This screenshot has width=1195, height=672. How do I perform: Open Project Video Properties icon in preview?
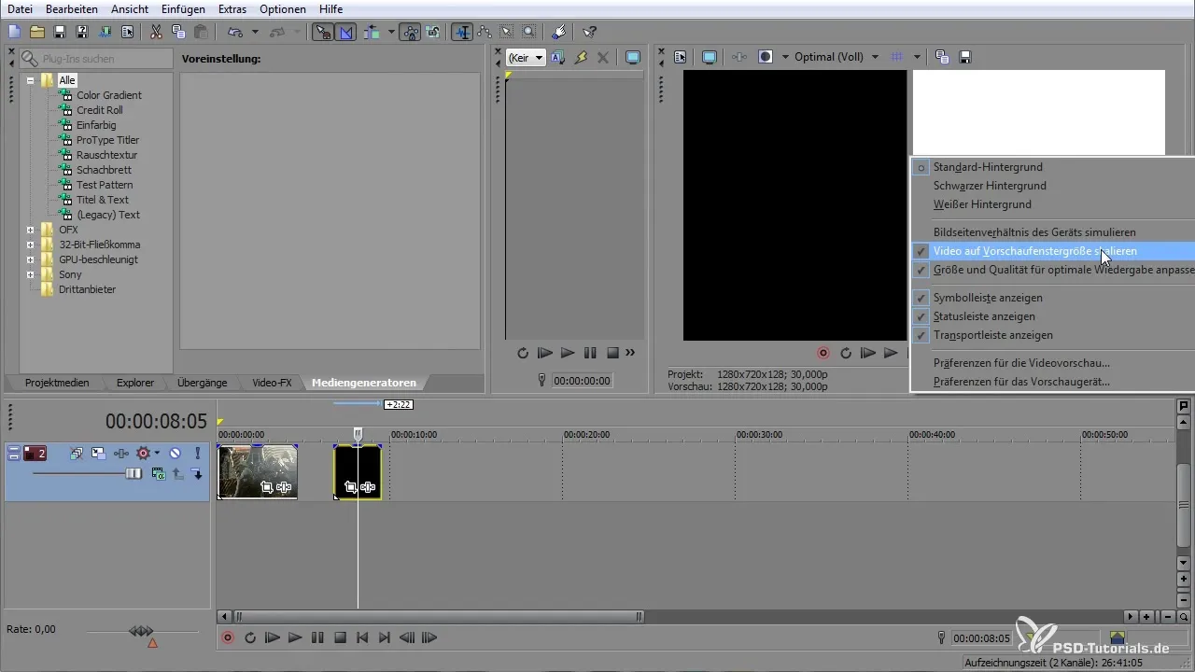[681, 57]
